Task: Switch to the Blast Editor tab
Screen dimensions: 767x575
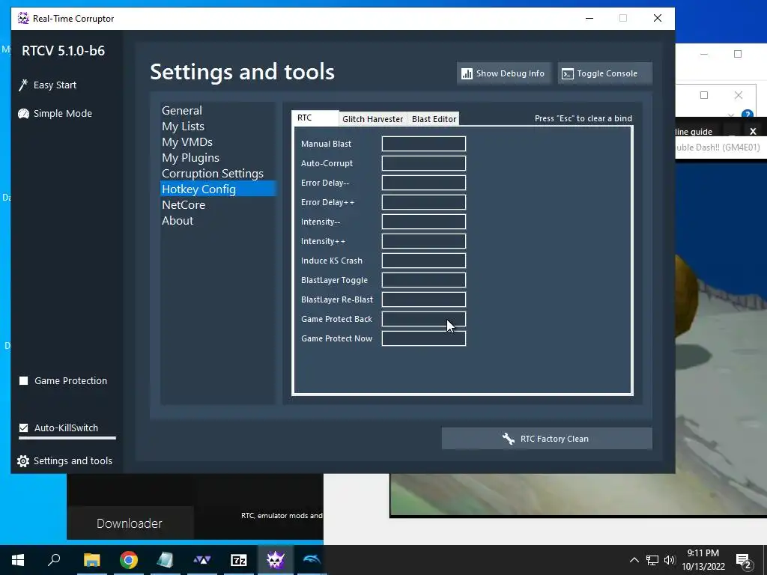Action: pos(434,119)
